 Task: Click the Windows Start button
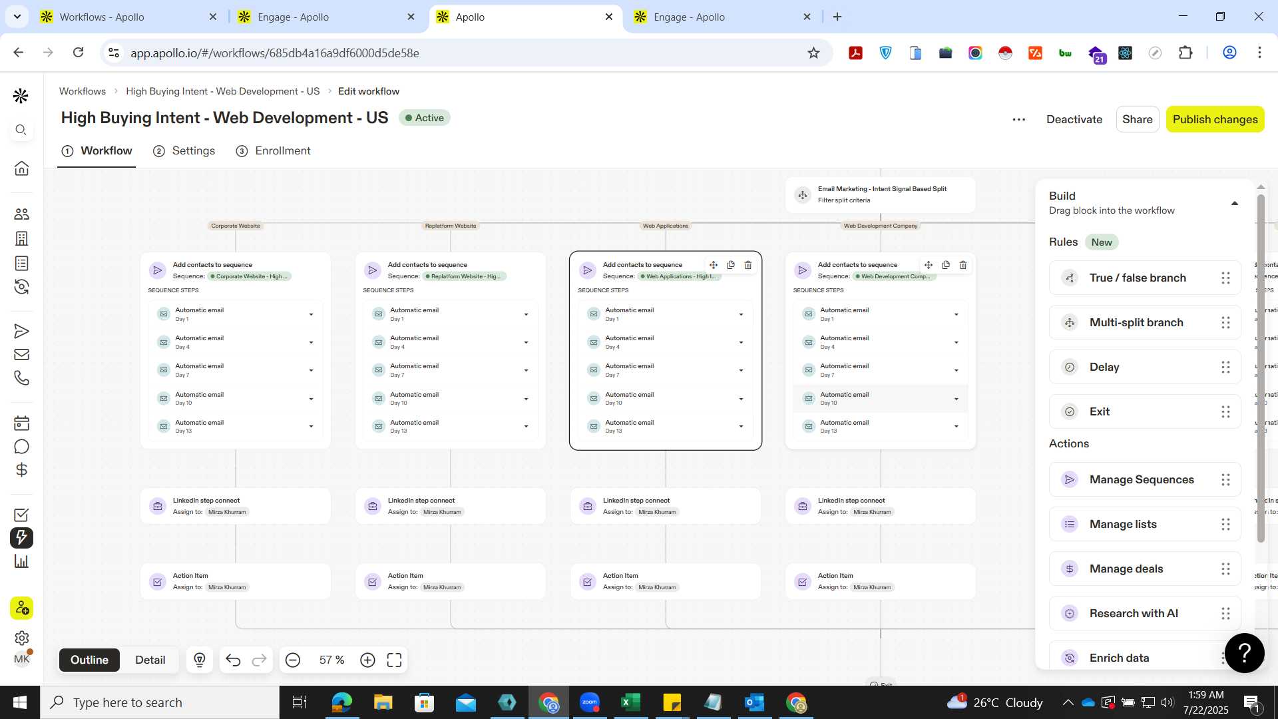(x=20, y=702)
